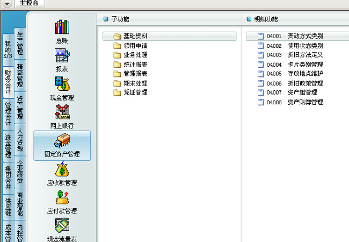Select the 财务会计 side tab
Viewport: 349px width, 242px height.
pyautogui.click(x=8, y=82)
